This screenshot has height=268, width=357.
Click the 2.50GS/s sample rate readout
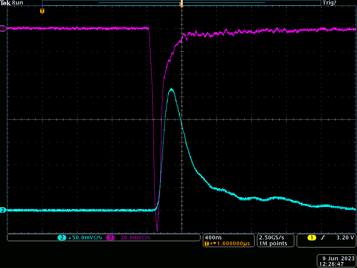click(x=272, y=237)
